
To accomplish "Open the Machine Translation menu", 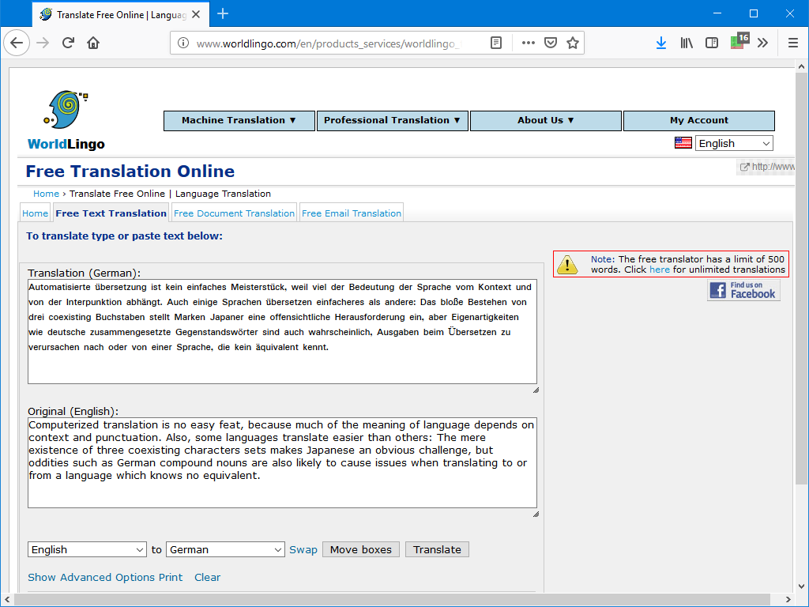I will [239, 120].
